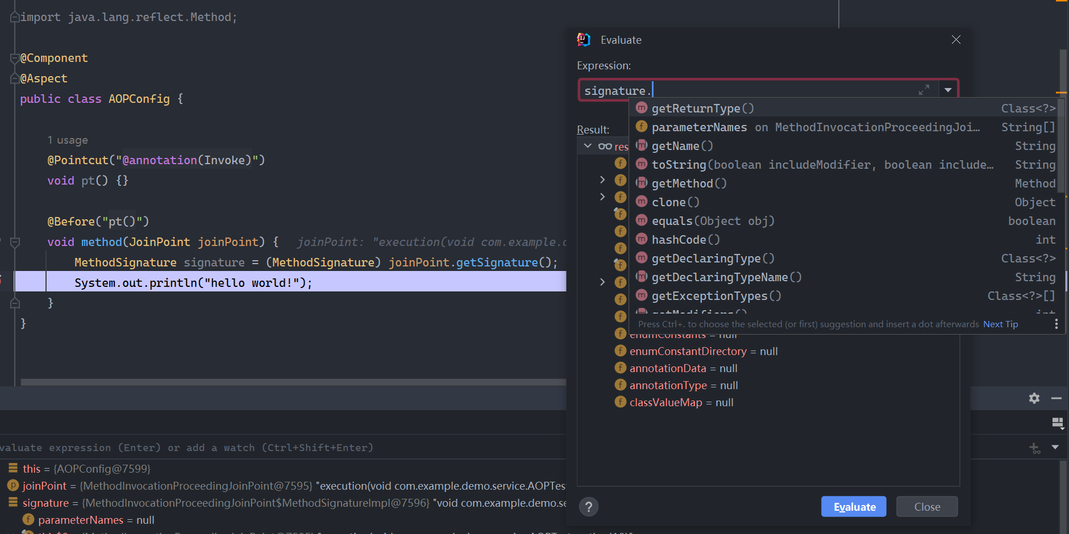The width and height of the screenshot is (1069, 534).
Task: Click the Next Tip link
Action: tap(1000, 324)
